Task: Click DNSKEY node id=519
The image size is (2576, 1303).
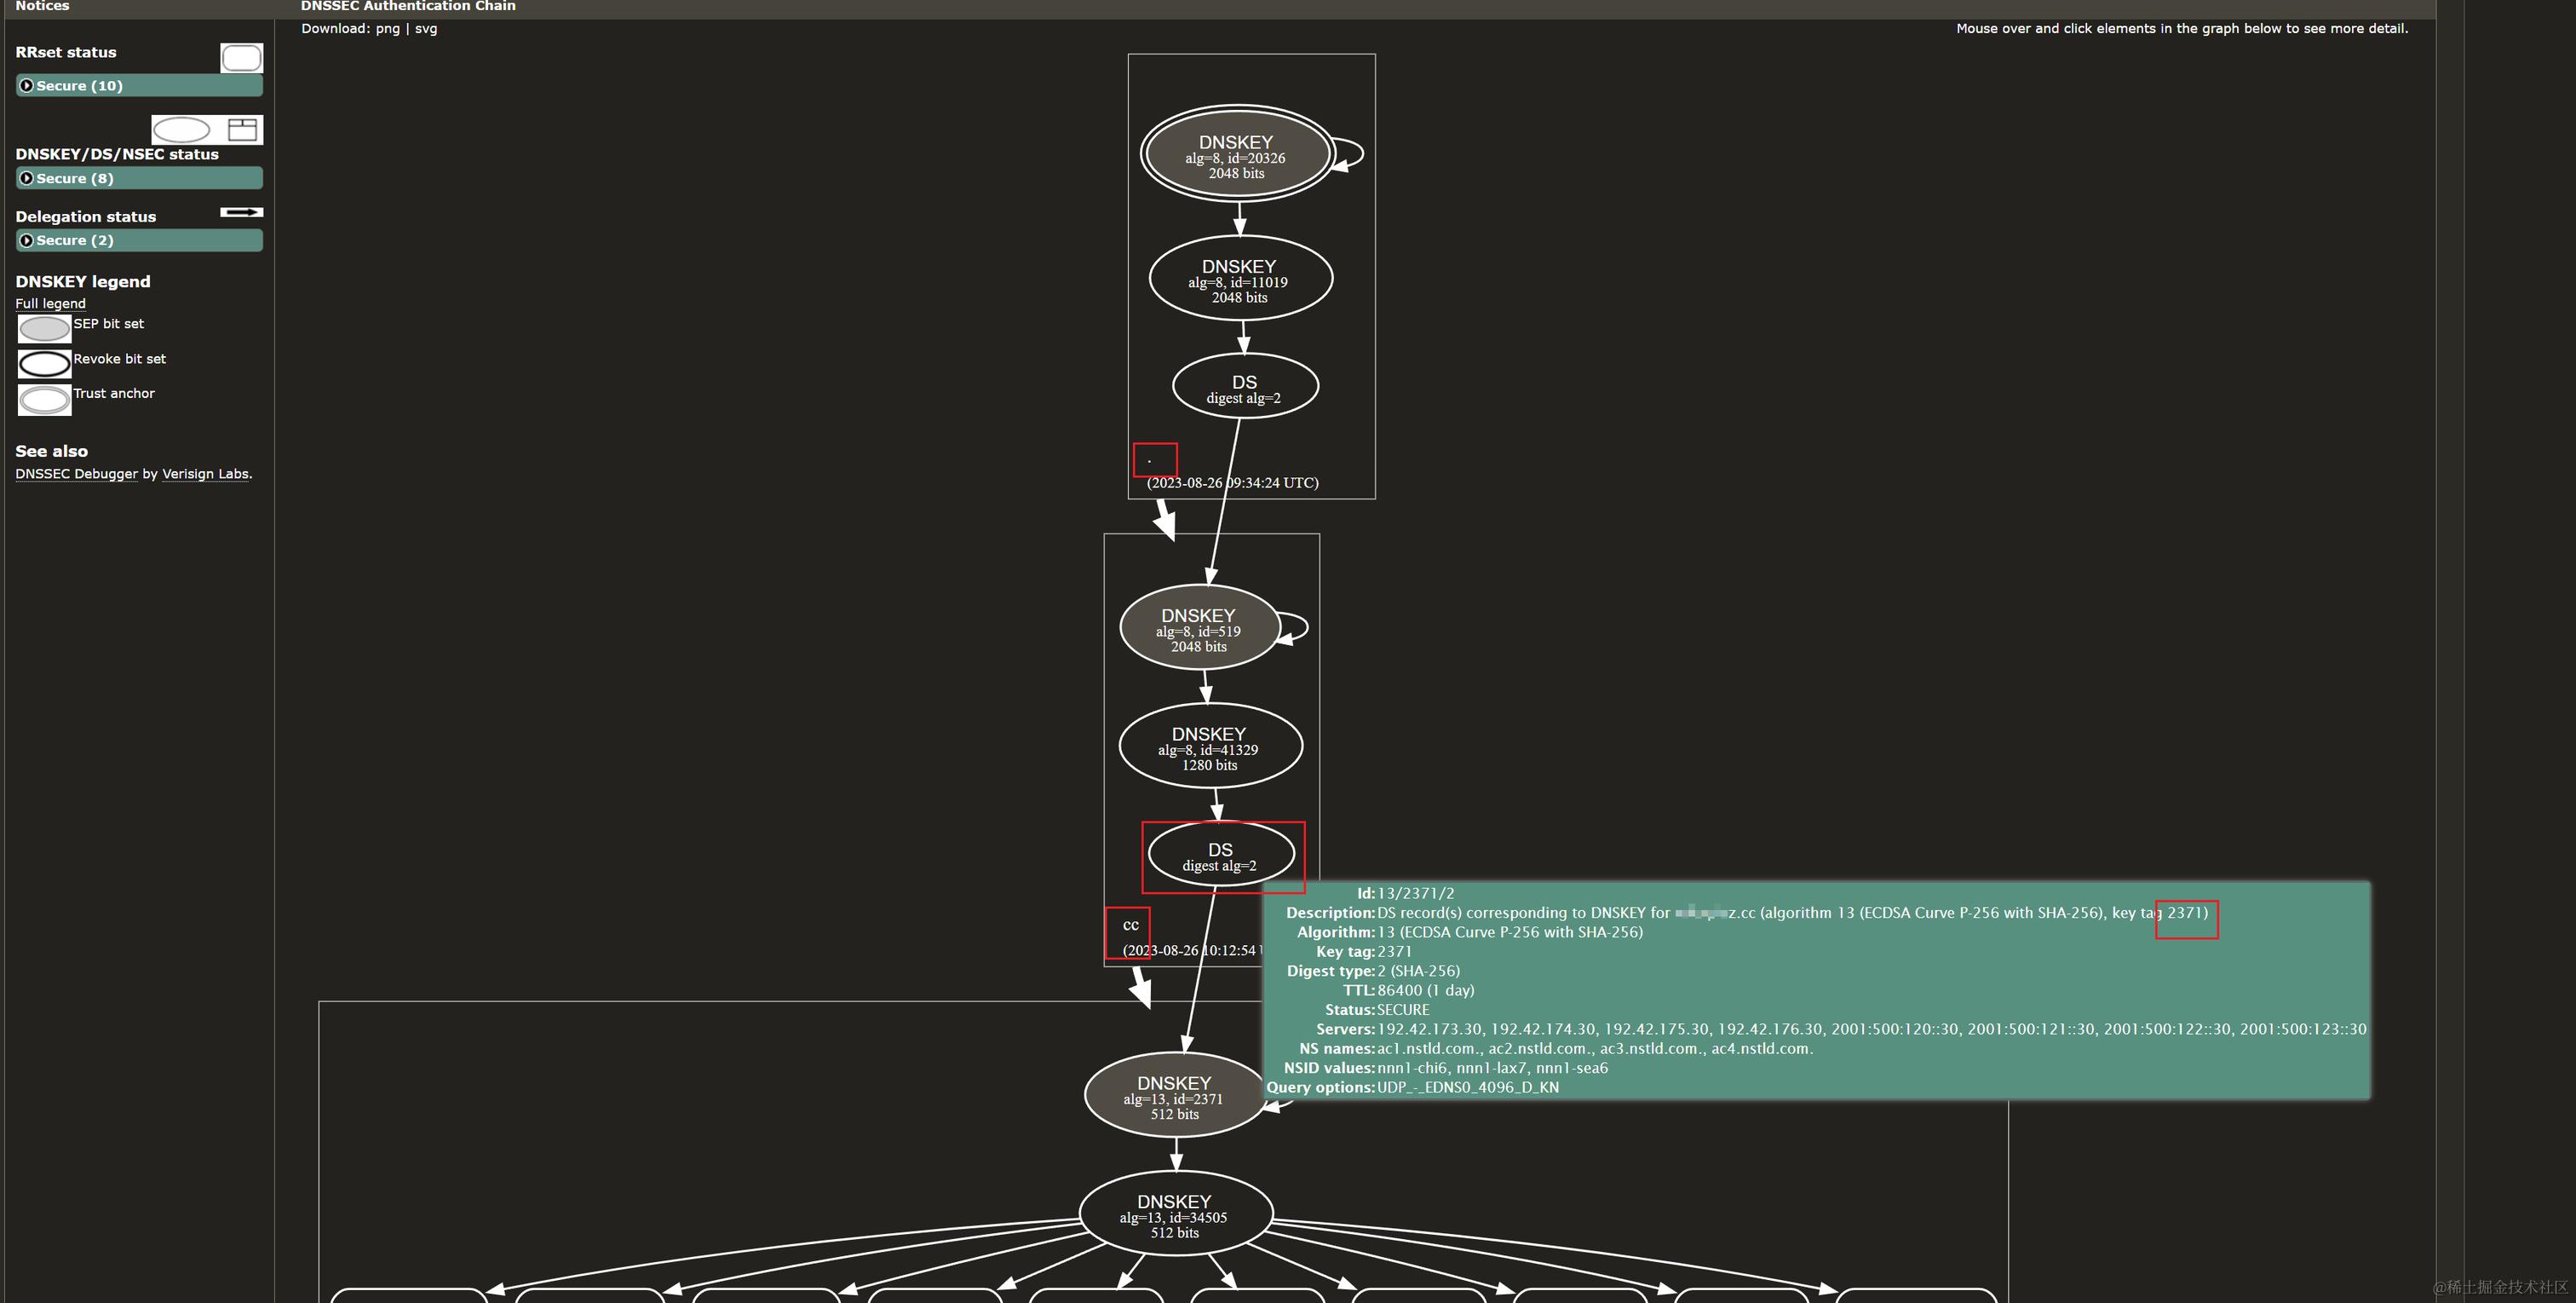Action: (x=1199, y=628)
